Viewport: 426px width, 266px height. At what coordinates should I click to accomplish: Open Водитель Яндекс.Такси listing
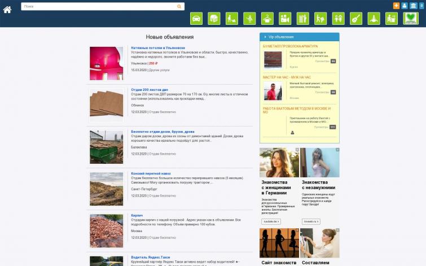point(151,258)
